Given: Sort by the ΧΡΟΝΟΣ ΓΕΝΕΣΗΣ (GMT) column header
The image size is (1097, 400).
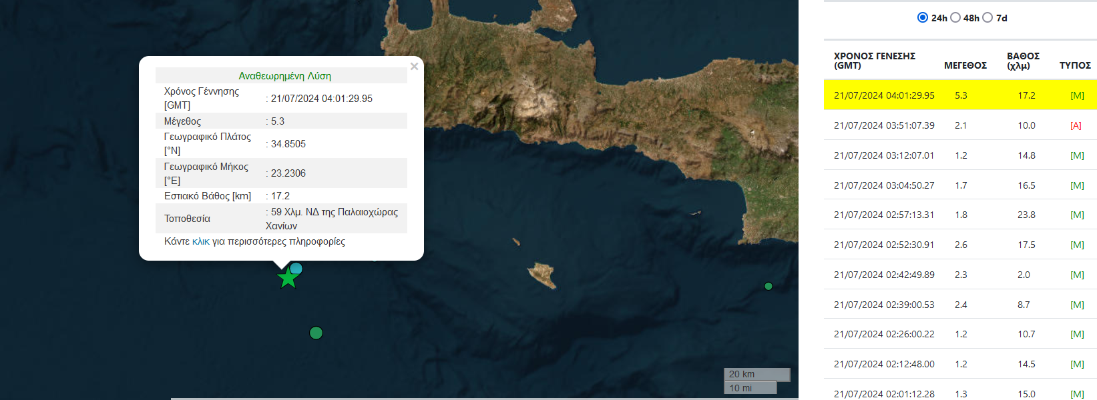Looking at the screenshot, I should [875, 61].
